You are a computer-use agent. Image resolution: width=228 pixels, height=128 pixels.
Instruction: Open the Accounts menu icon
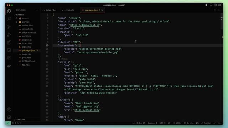click(x=9, y=110)
